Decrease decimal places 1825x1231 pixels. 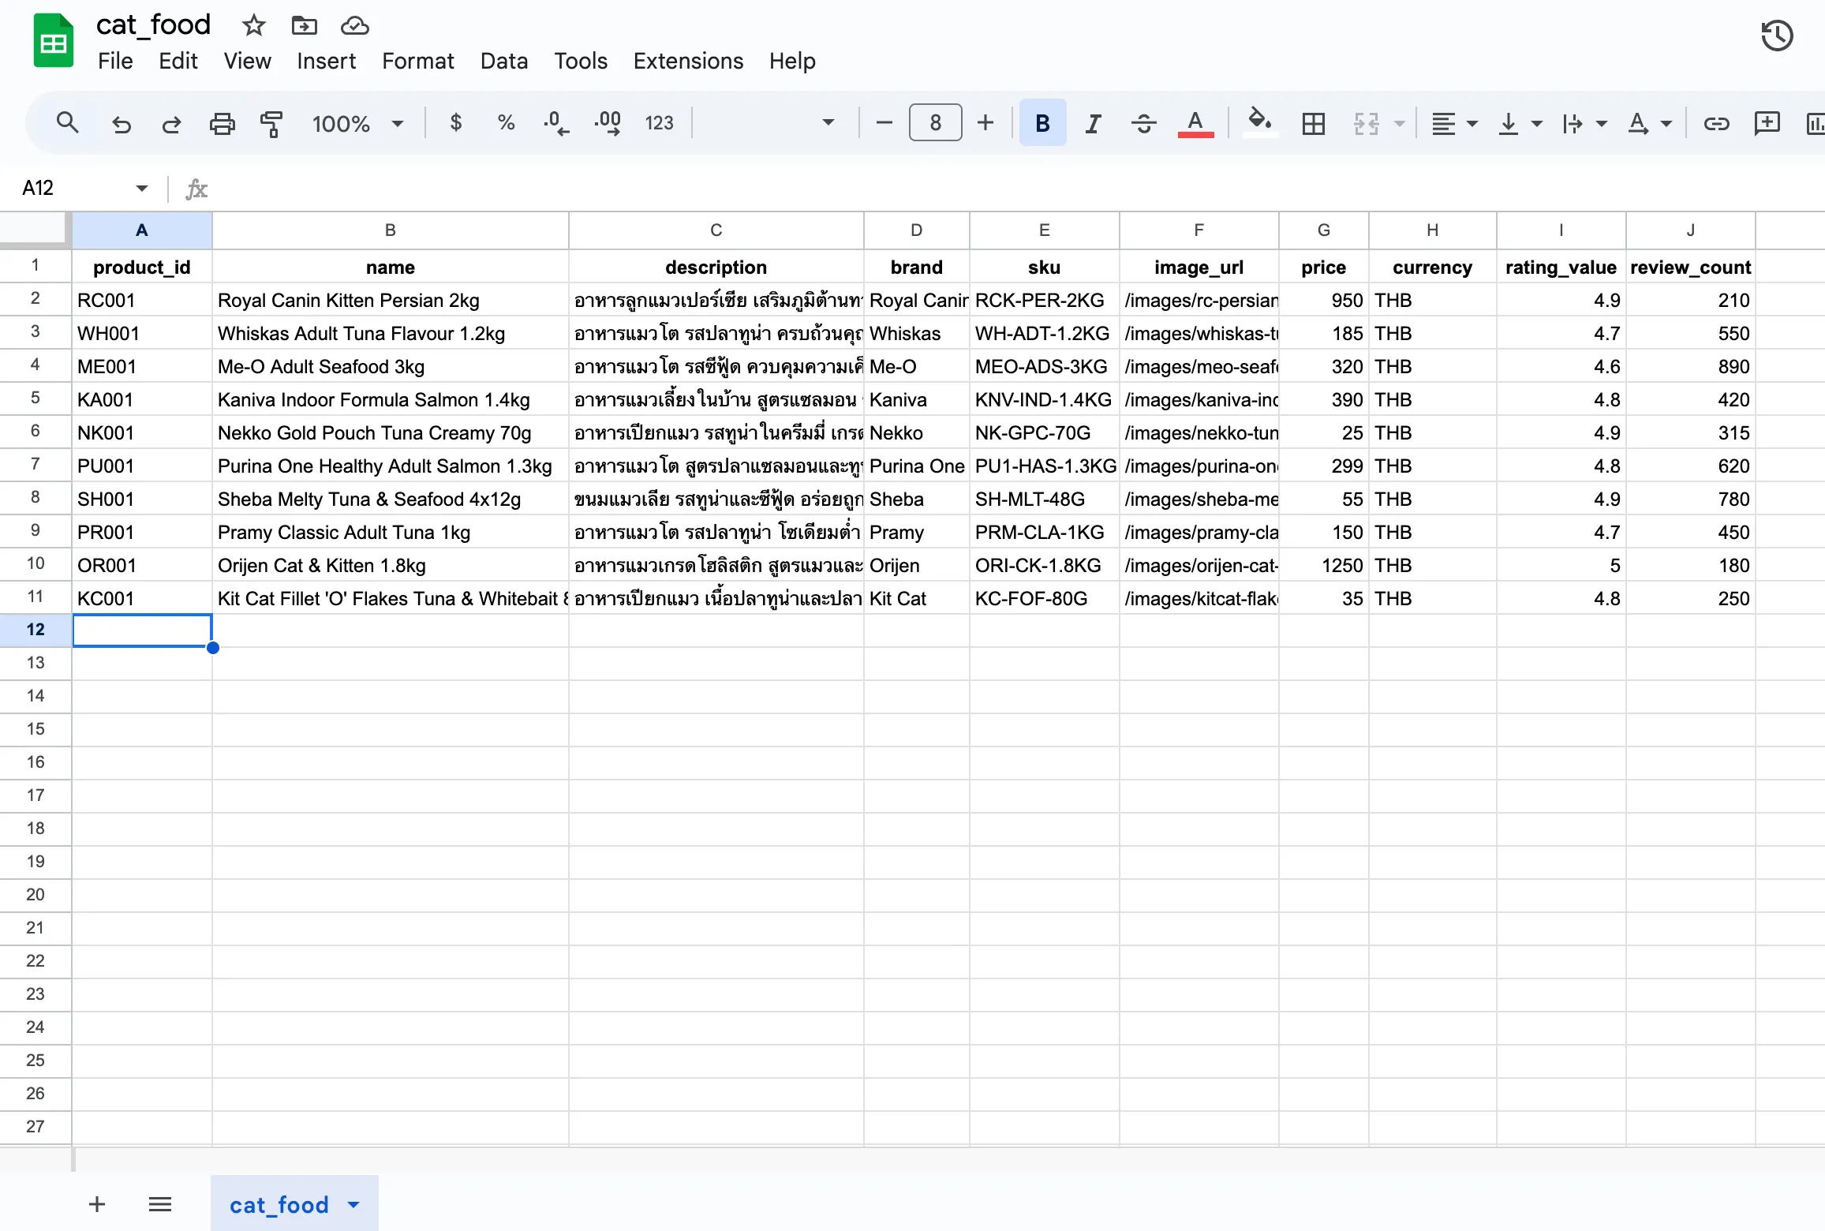pyautogui.click(x=556, y=123)
